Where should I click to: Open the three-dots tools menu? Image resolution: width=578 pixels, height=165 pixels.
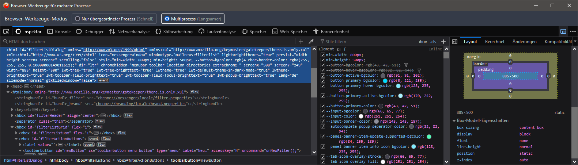[573, 32]
